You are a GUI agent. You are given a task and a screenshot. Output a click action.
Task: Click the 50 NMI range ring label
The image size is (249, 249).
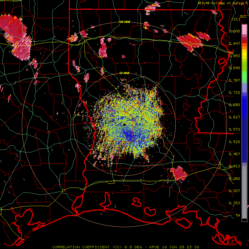(x=124, y=73)
